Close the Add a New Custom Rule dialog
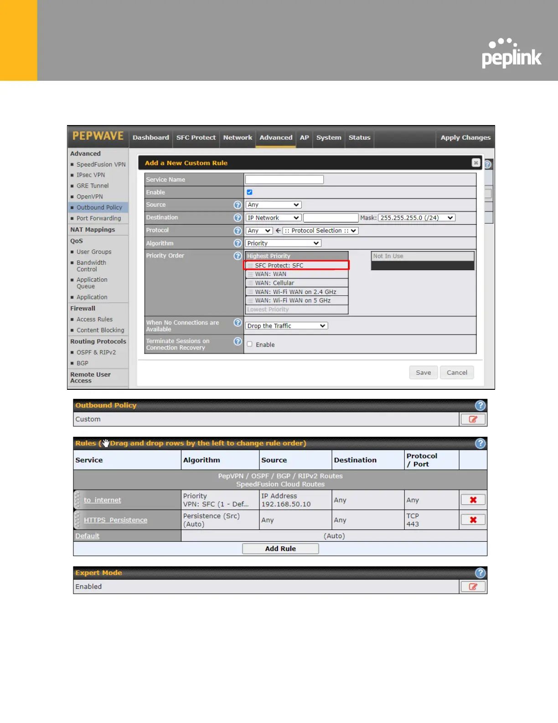Screen dimensions: 558x723 tap(476, 162)
